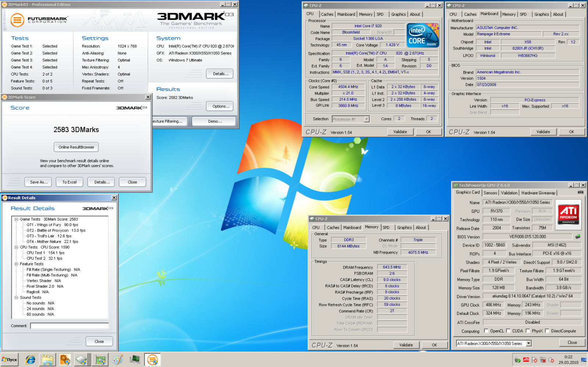The image size is (588, 367).
Task: Open the ATI Catalyst tray icon
Action: (526, 360)
